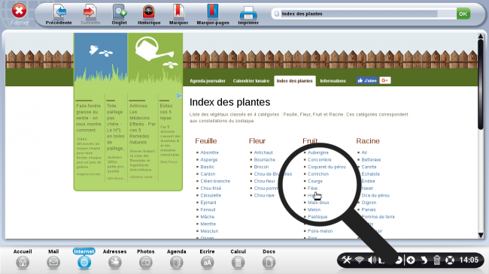This screenshot has width=489, height=274.
Task: Click the speaker volume icon
Action: pos(372,260)
